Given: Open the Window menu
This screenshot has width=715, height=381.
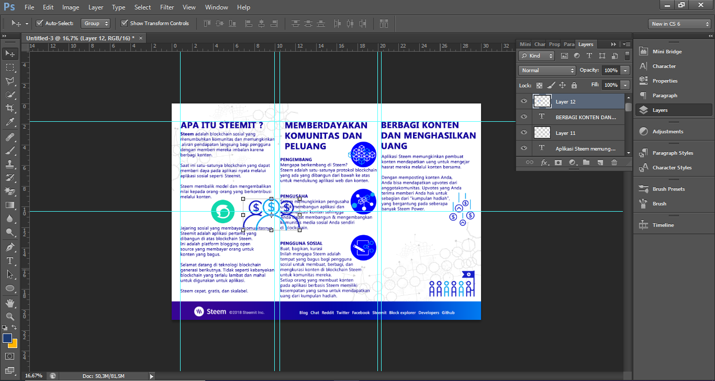Looking at the screenshot, I should pyautogui.click(x=216, y=7).
